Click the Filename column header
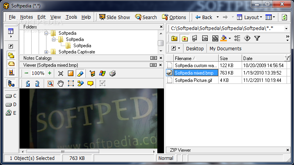Viewport: 294px width, 165px height. click(196, 59)
